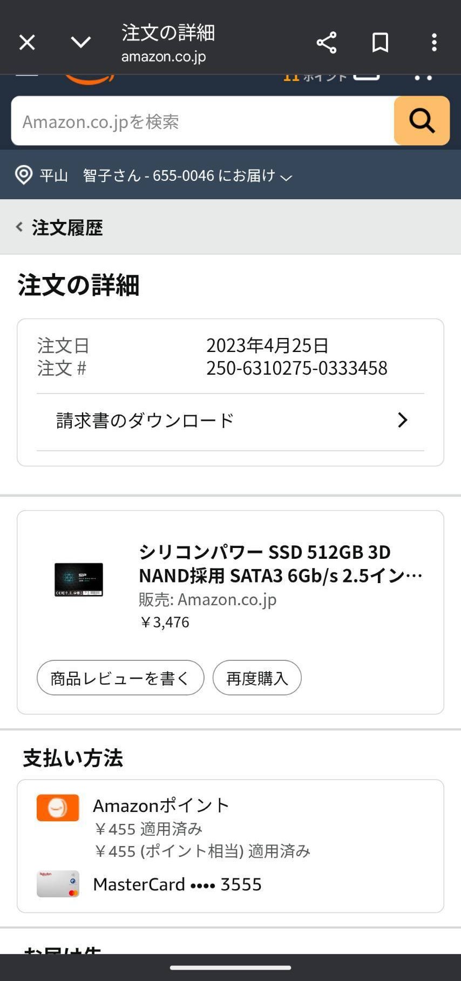
Task: Tap the Amazon Points orange icon
Action: point(58,808)
